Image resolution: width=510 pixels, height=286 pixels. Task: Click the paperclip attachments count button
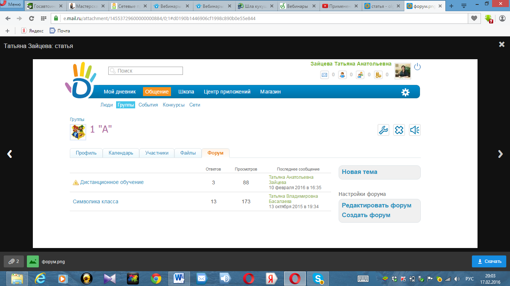[14, 261]
